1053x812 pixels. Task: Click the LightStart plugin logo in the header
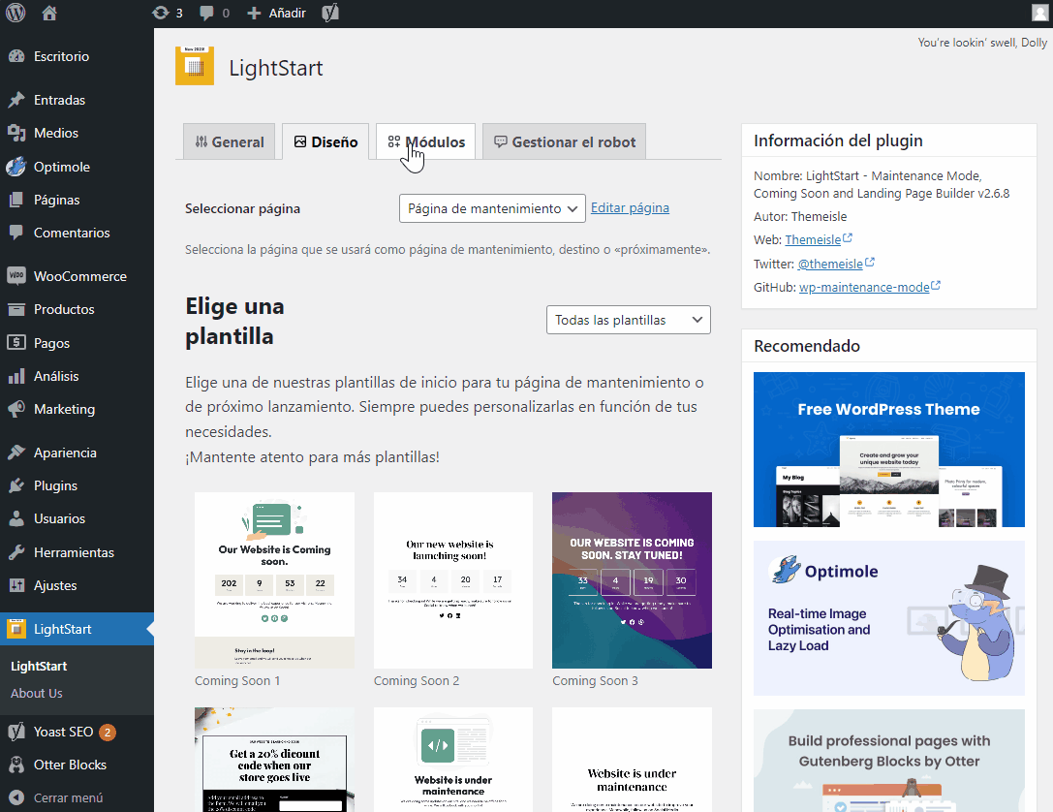click(195, 66)
